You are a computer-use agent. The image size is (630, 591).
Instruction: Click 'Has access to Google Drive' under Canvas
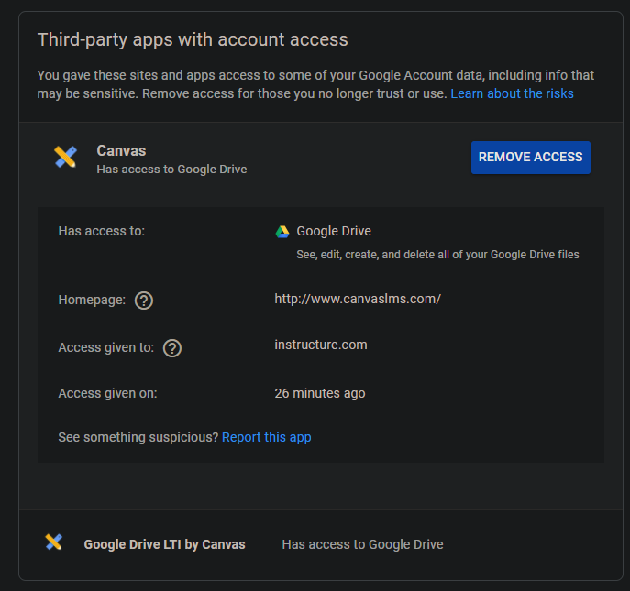[171, 170]
